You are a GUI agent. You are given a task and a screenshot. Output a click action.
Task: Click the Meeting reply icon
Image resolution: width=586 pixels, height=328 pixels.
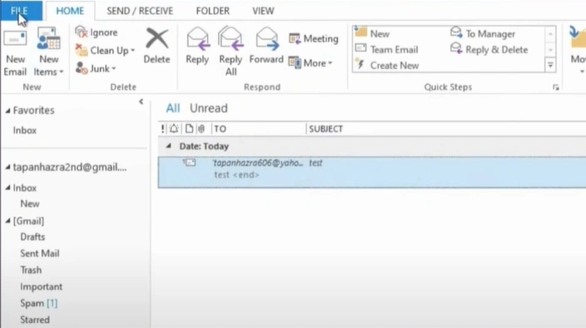tap(295, 38)
